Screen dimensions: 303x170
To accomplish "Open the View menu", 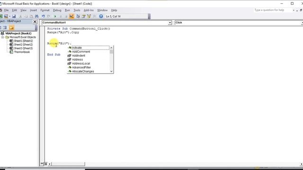I will (x=23, y=10).
